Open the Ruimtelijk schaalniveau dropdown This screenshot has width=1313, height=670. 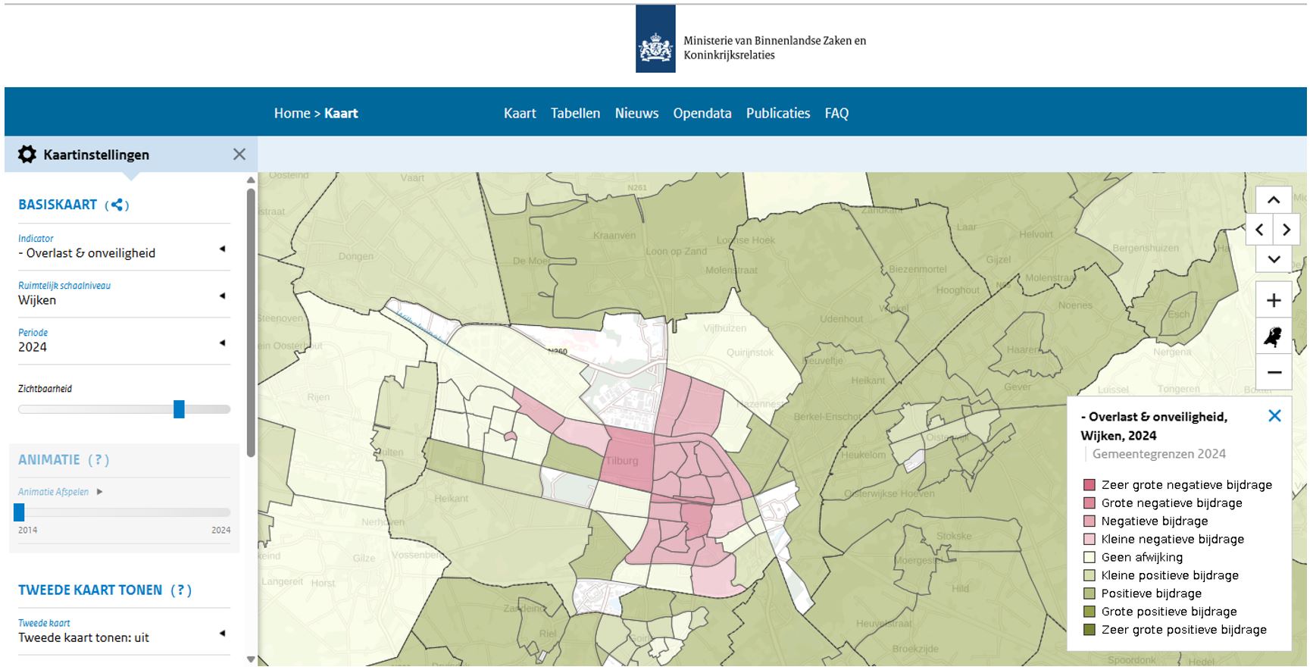coord(124,294)
